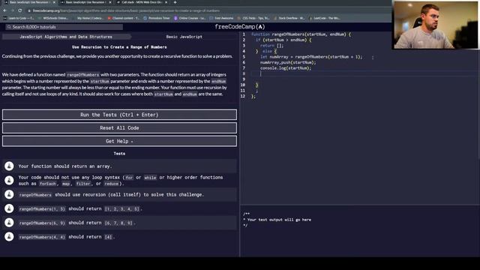Expand the Get Help dropdown

[119, 141]
